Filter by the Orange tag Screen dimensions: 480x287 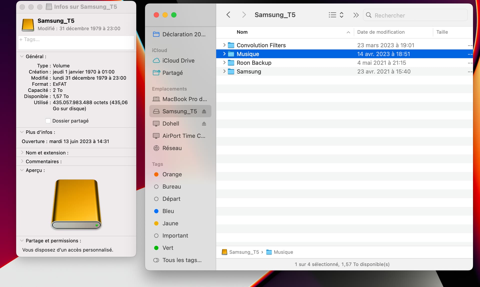click(172, 174)
